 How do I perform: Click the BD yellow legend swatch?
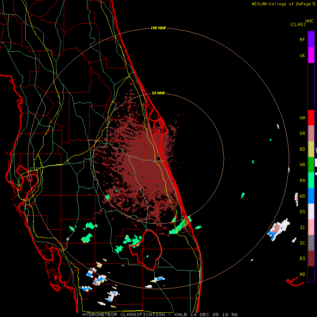(311, 149)
